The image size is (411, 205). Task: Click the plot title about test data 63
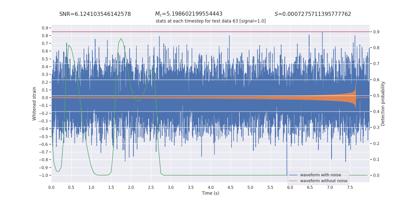coord(211,21)
